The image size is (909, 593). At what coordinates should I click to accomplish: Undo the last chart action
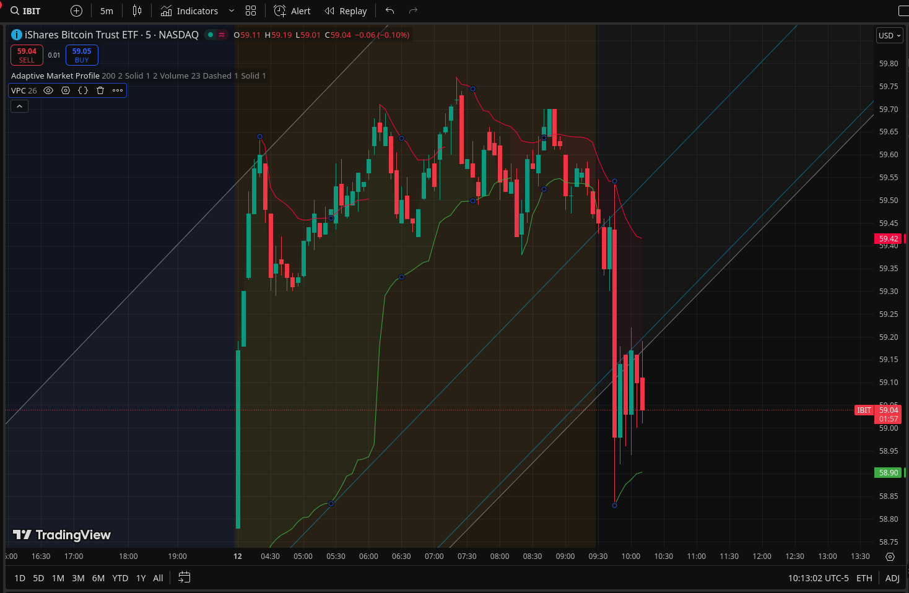(x=389, y=11)
